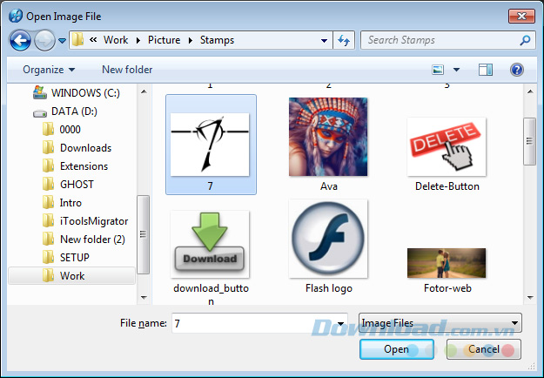Viewport: 544px width, 378px height.
Task: Select WINDOWS (C:) drive in tree
Action: [77, 92]
